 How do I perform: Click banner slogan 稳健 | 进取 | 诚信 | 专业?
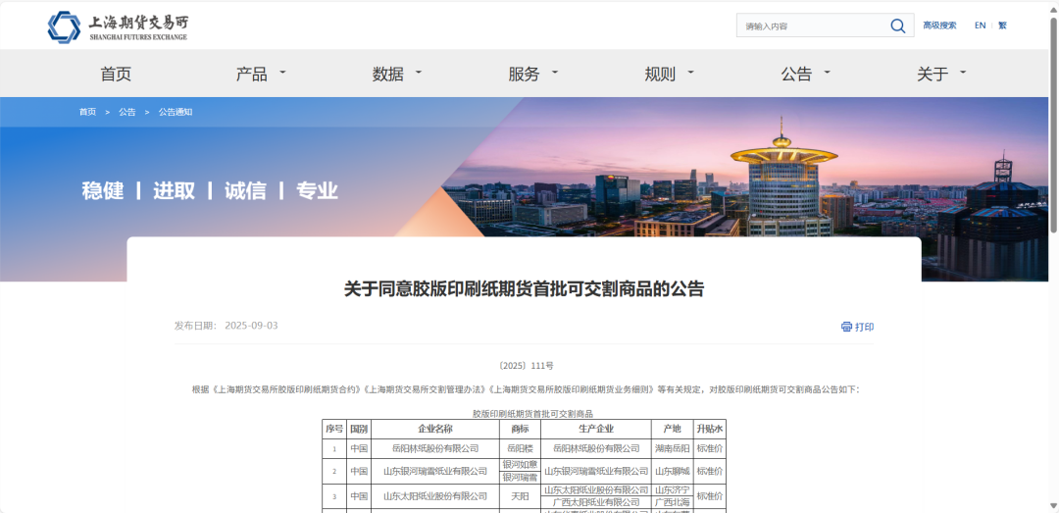(210, 191)
